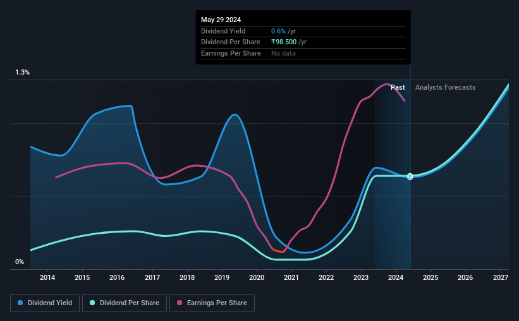This screenshot has height=321, width=519.
Task: Click the No data earnings value
Action: click(x=283, y=53)
